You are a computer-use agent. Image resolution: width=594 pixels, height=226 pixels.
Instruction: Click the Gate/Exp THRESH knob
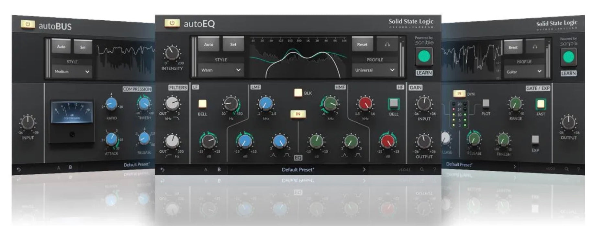(x=503, y=140)
